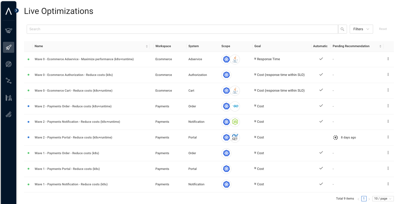Click the Java icon in Adservice row
The height and width of the screenshot is (204, 401).
point(235,59)
